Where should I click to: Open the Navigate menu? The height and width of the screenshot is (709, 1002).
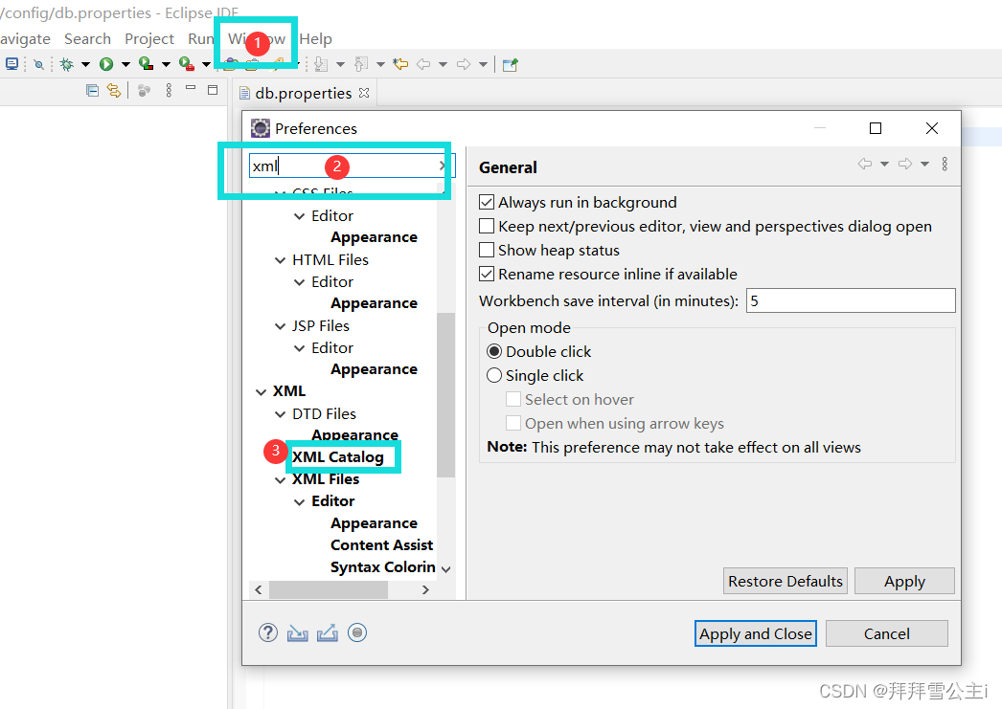25,39
